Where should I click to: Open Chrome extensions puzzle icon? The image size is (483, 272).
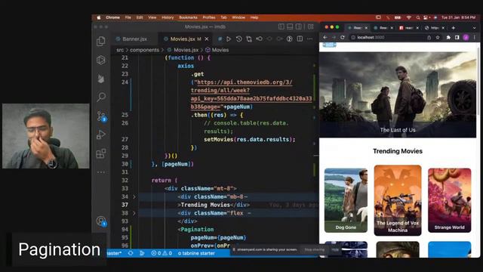tap(448, 37)
